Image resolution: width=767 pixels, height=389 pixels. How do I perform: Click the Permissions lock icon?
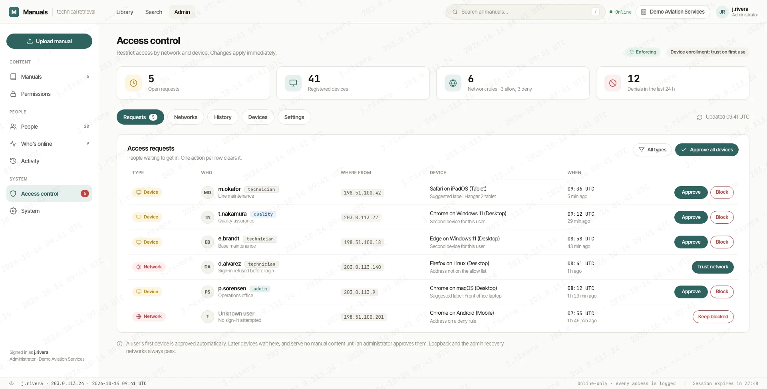(13, 94)
